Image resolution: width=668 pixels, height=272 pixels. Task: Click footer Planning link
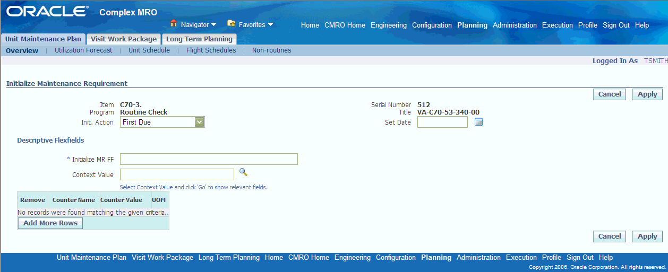(436, 257)
